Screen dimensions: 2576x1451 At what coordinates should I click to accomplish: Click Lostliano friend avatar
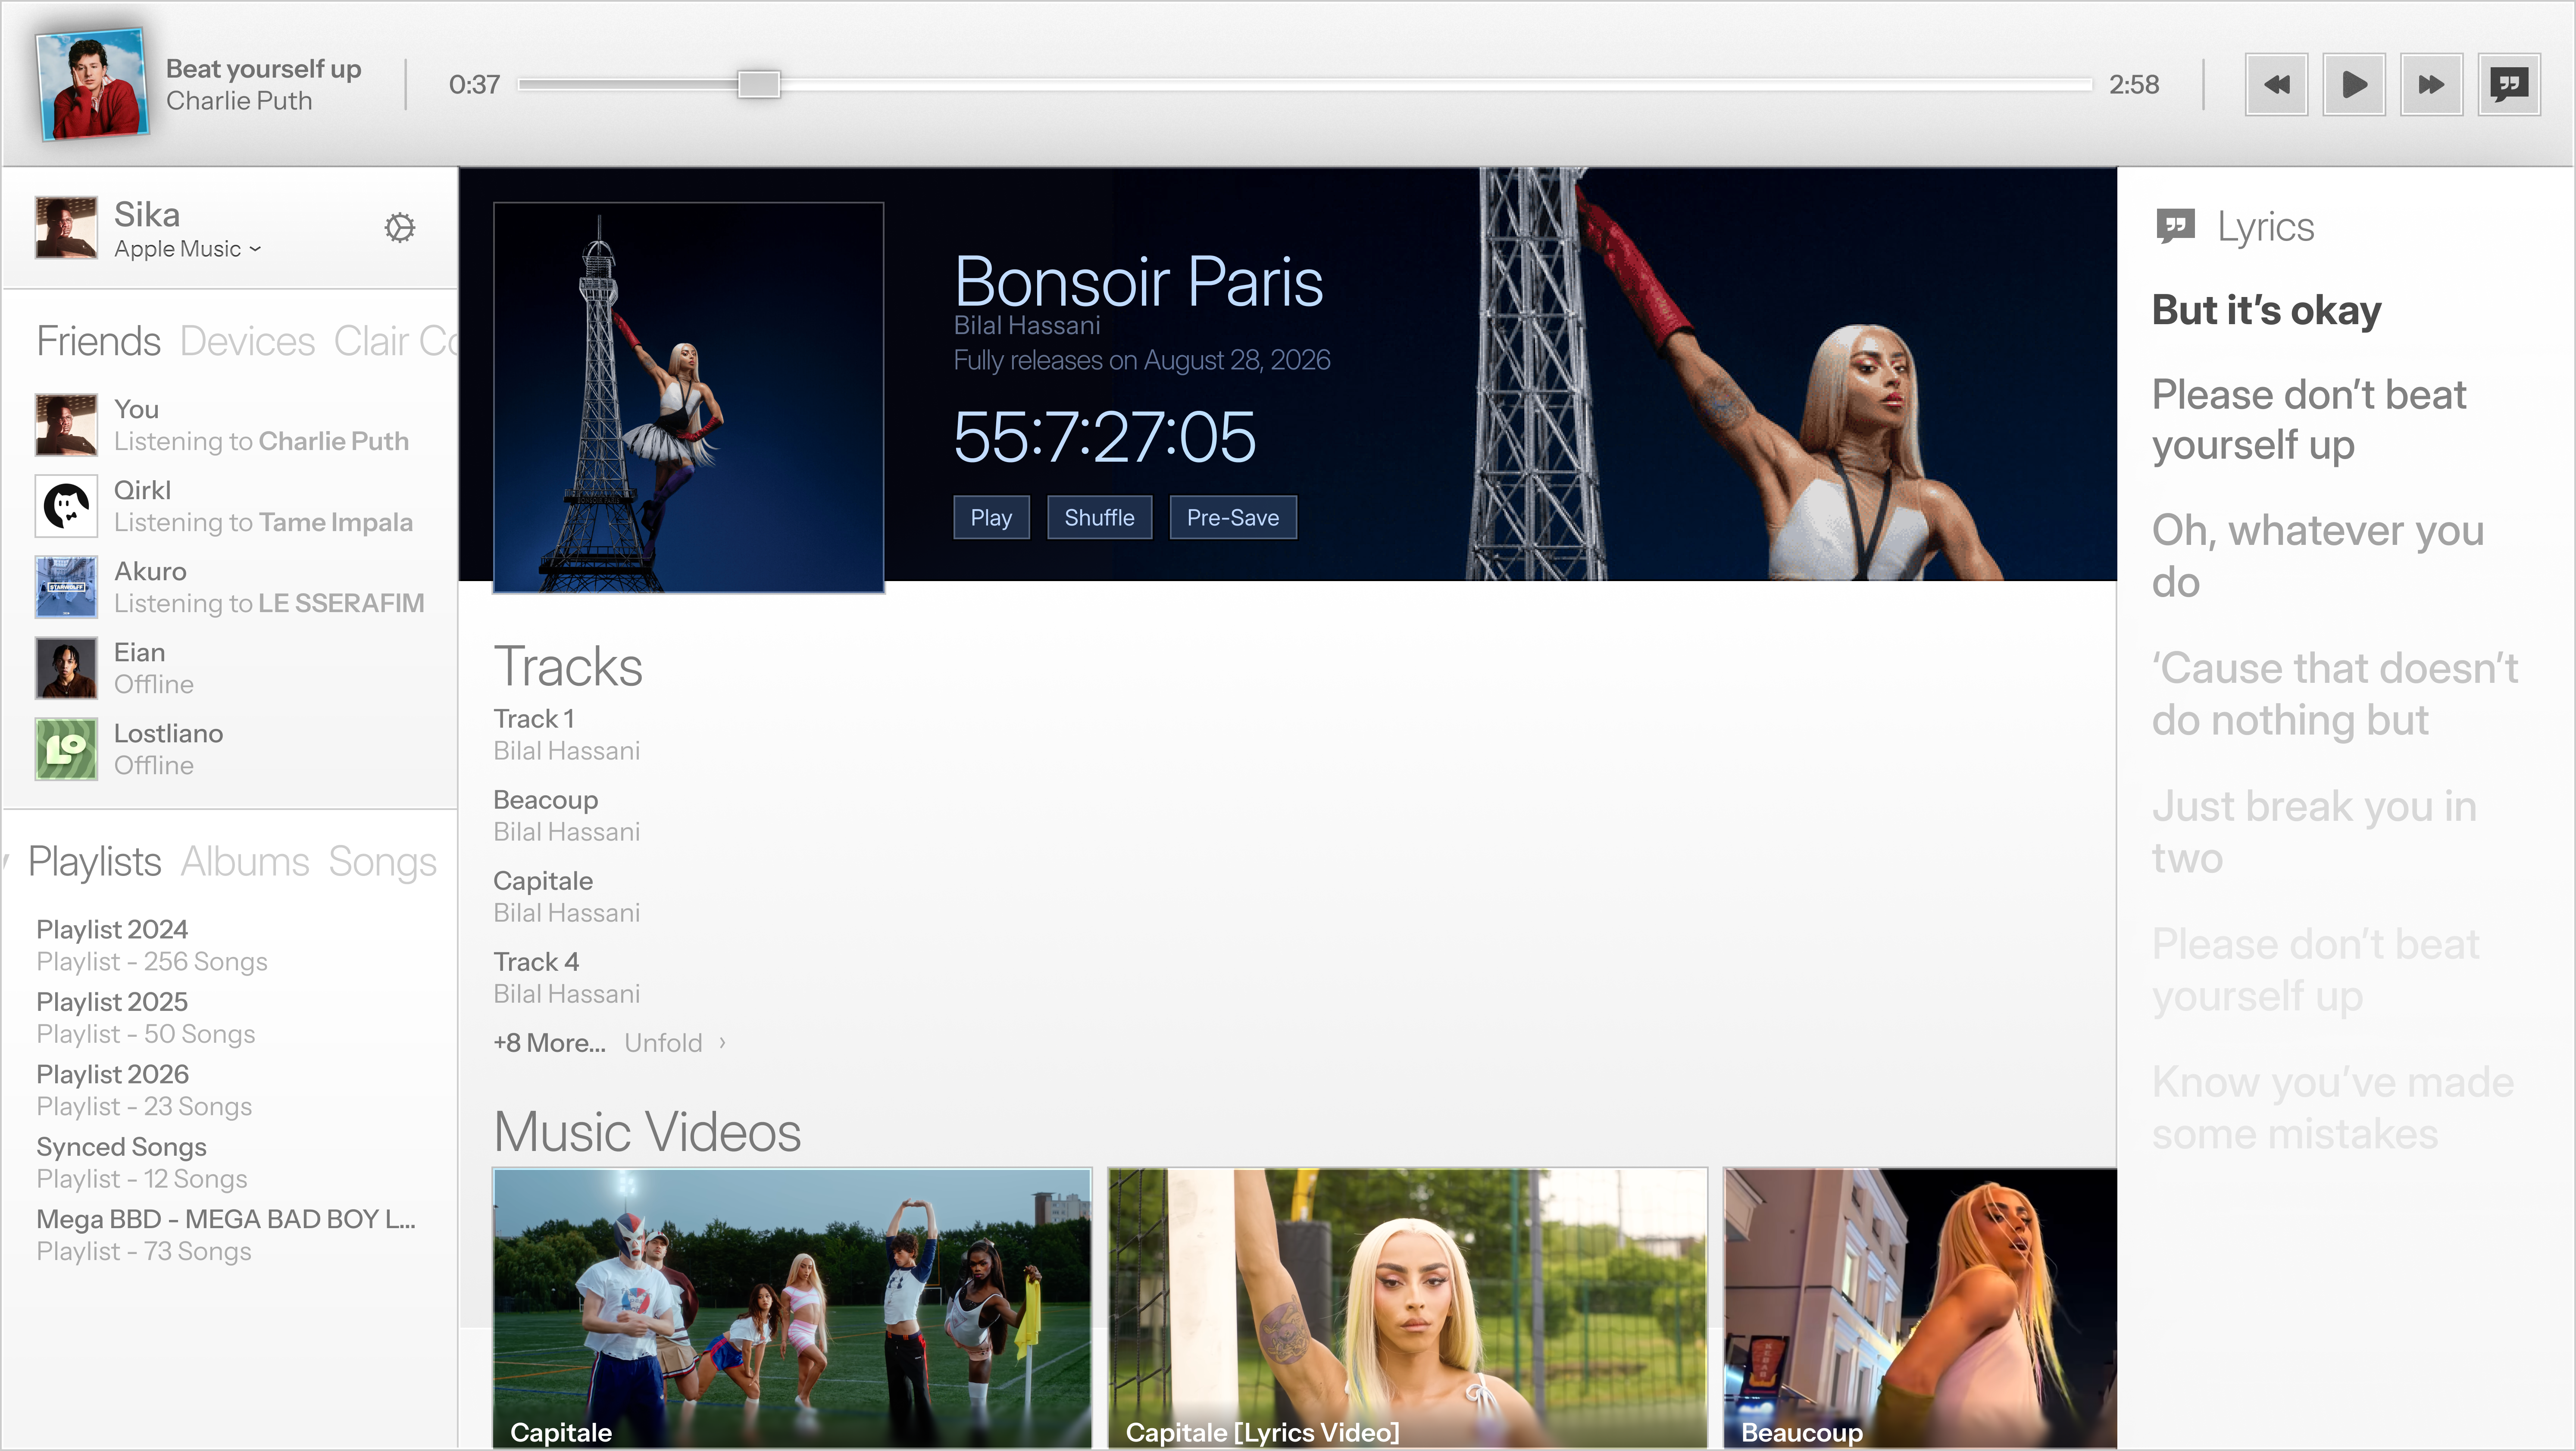coord(66,749)
